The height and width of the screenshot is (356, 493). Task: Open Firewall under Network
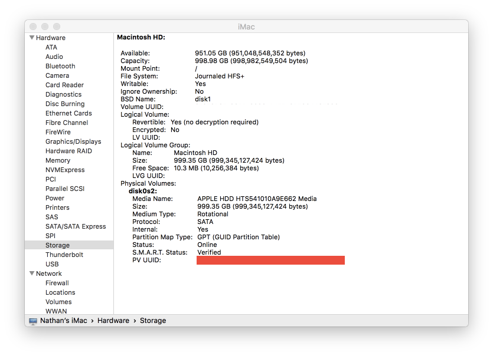click(x=57, y=283)
